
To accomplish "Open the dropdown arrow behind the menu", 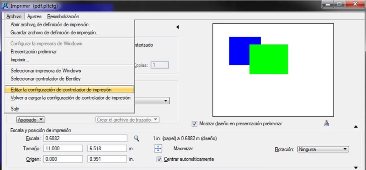I will tap(166, 101).
